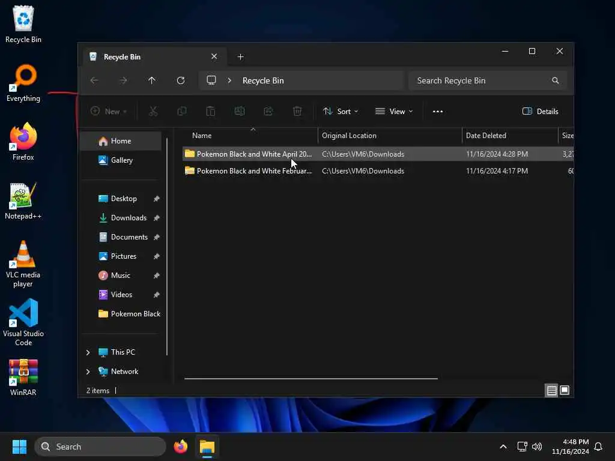
Task: Open Notepad++ desktop shortcut
Action: click(x=23, y=200)
